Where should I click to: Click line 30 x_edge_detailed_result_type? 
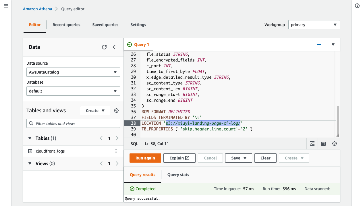[x=188, y=77]
